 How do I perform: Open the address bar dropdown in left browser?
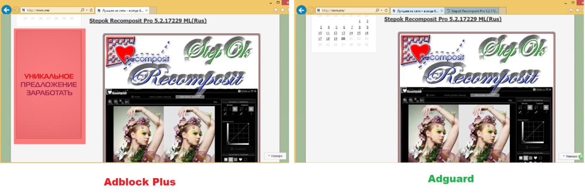pyautogui.click(x=86, y=10)
